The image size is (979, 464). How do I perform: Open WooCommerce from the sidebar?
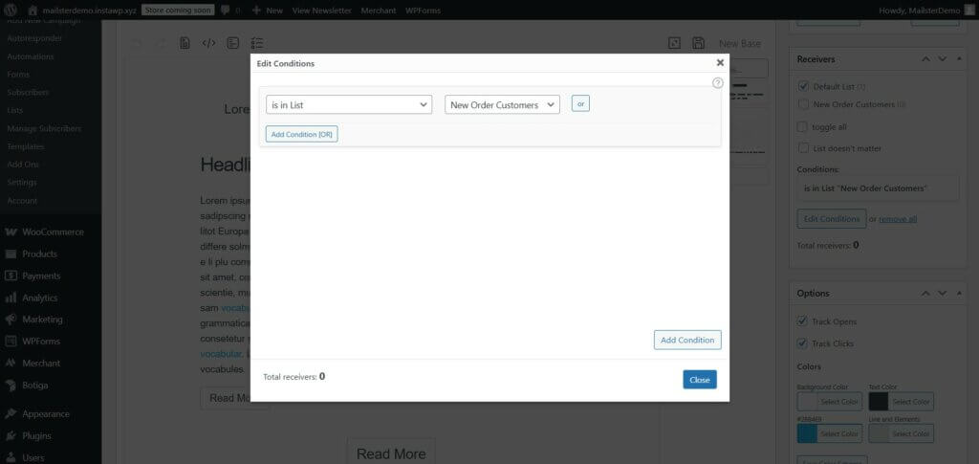(53, 232)
